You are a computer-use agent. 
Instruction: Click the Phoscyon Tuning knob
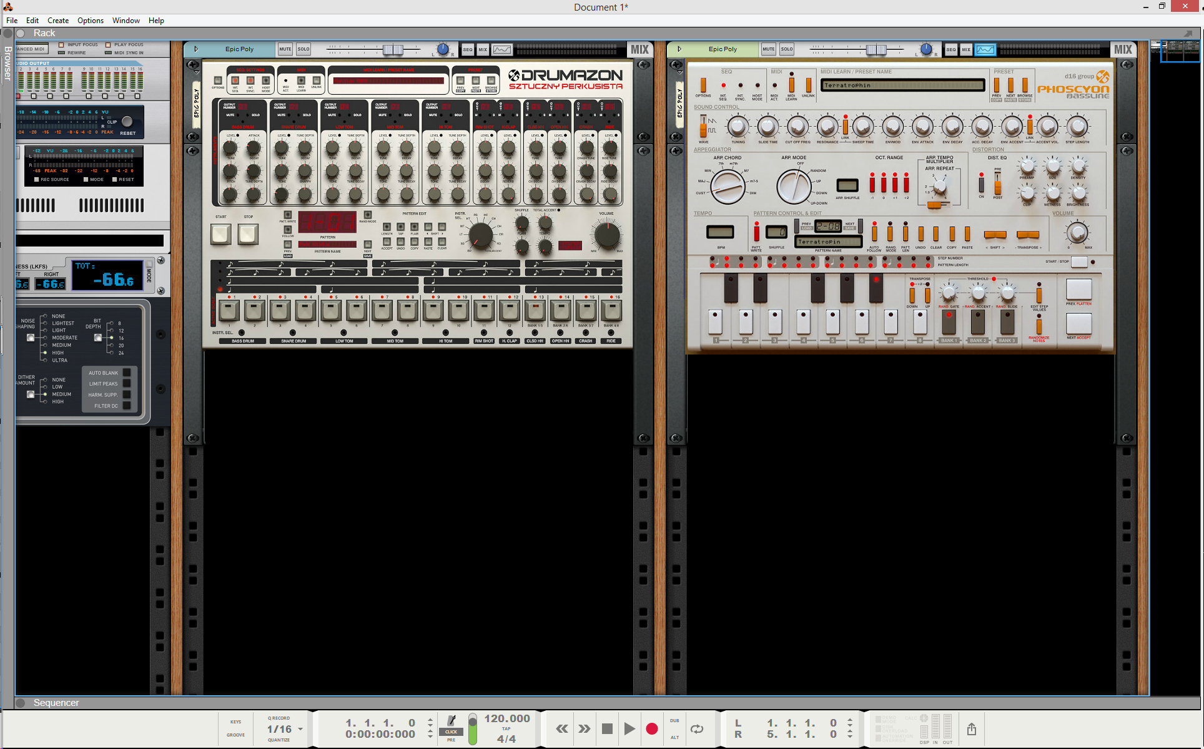coord(738,127)
